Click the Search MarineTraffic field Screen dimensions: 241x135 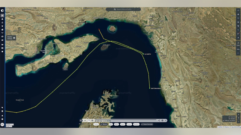[x=123, y=9]
